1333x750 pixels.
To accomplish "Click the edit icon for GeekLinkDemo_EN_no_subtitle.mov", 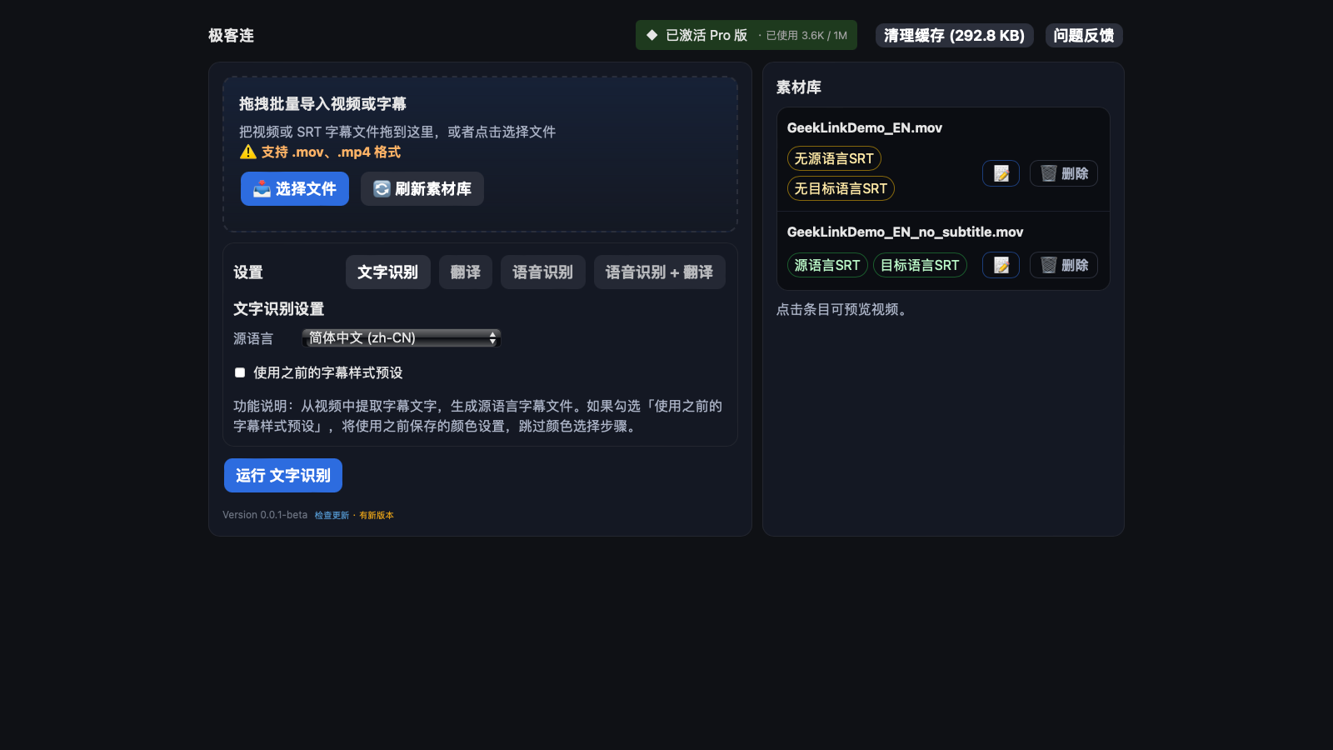I will [x=1001, y=265].
